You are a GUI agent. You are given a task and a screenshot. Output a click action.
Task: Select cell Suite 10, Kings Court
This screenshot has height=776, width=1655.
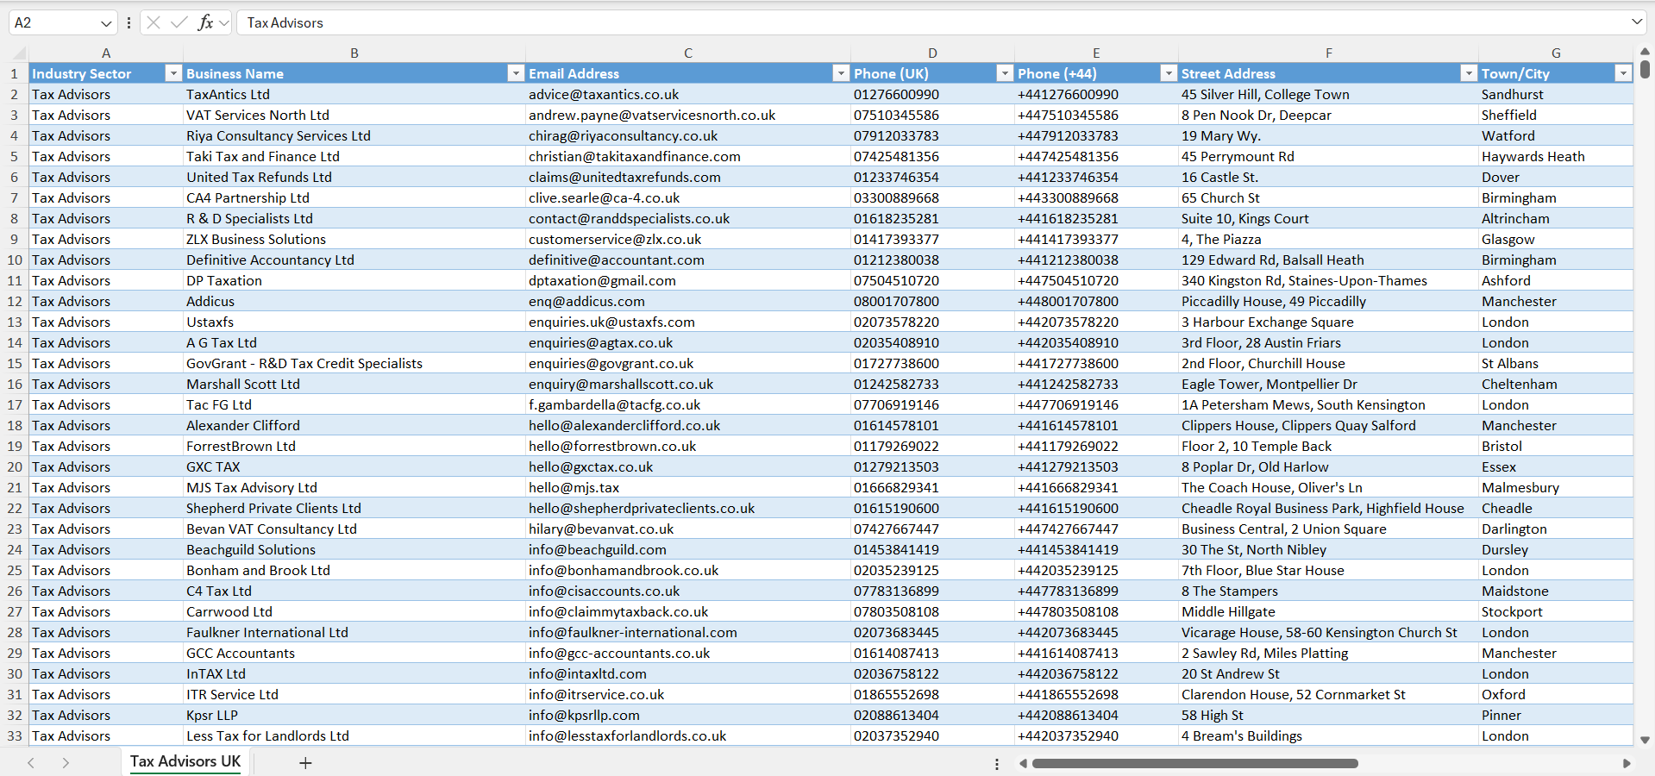coord(1328,219)
